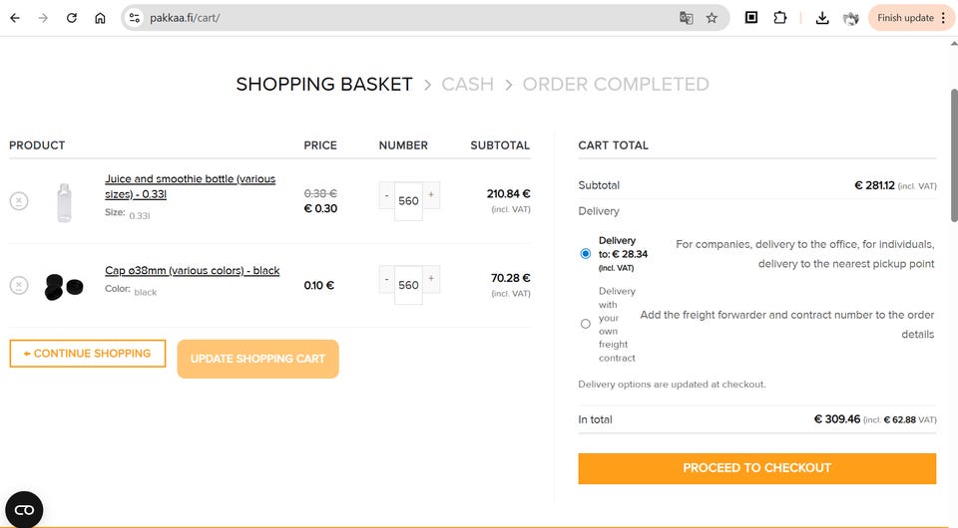Open the Cap ø38mm black product link

(193, 271)
